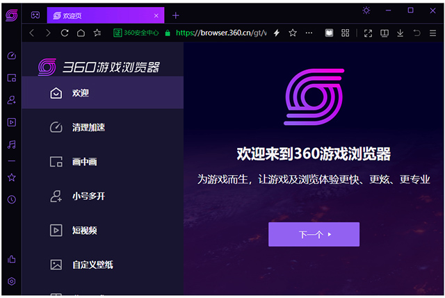Click the sidebar short video play icon

(x=12, y=122)
